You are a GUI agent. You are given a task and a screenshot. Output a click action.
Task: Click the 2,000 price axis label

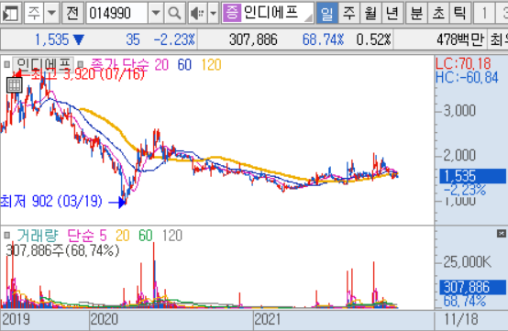[459, 156]
